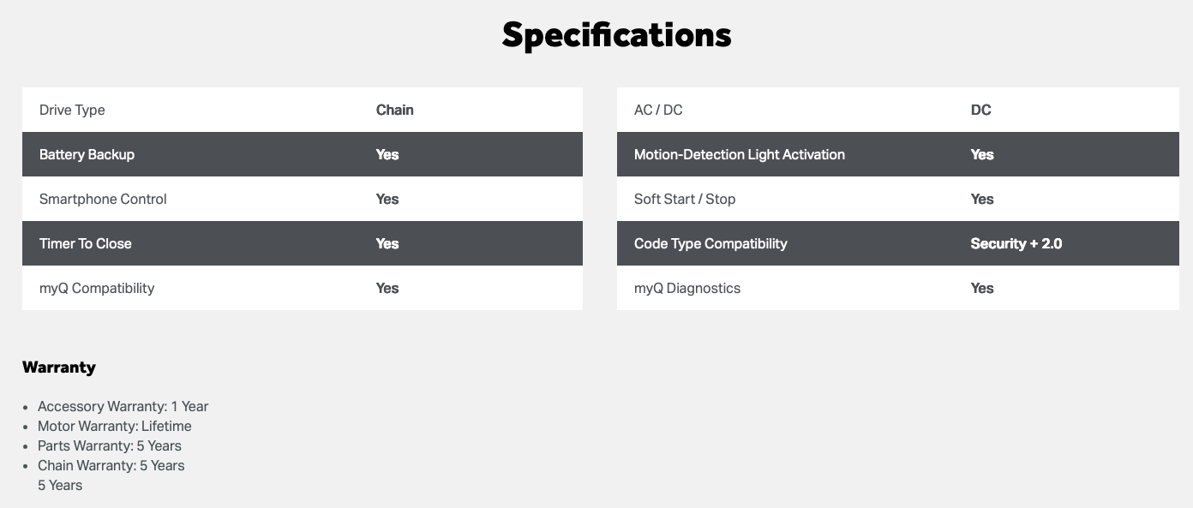Click the myQ Diagnostics label

[x=686, y=288]
